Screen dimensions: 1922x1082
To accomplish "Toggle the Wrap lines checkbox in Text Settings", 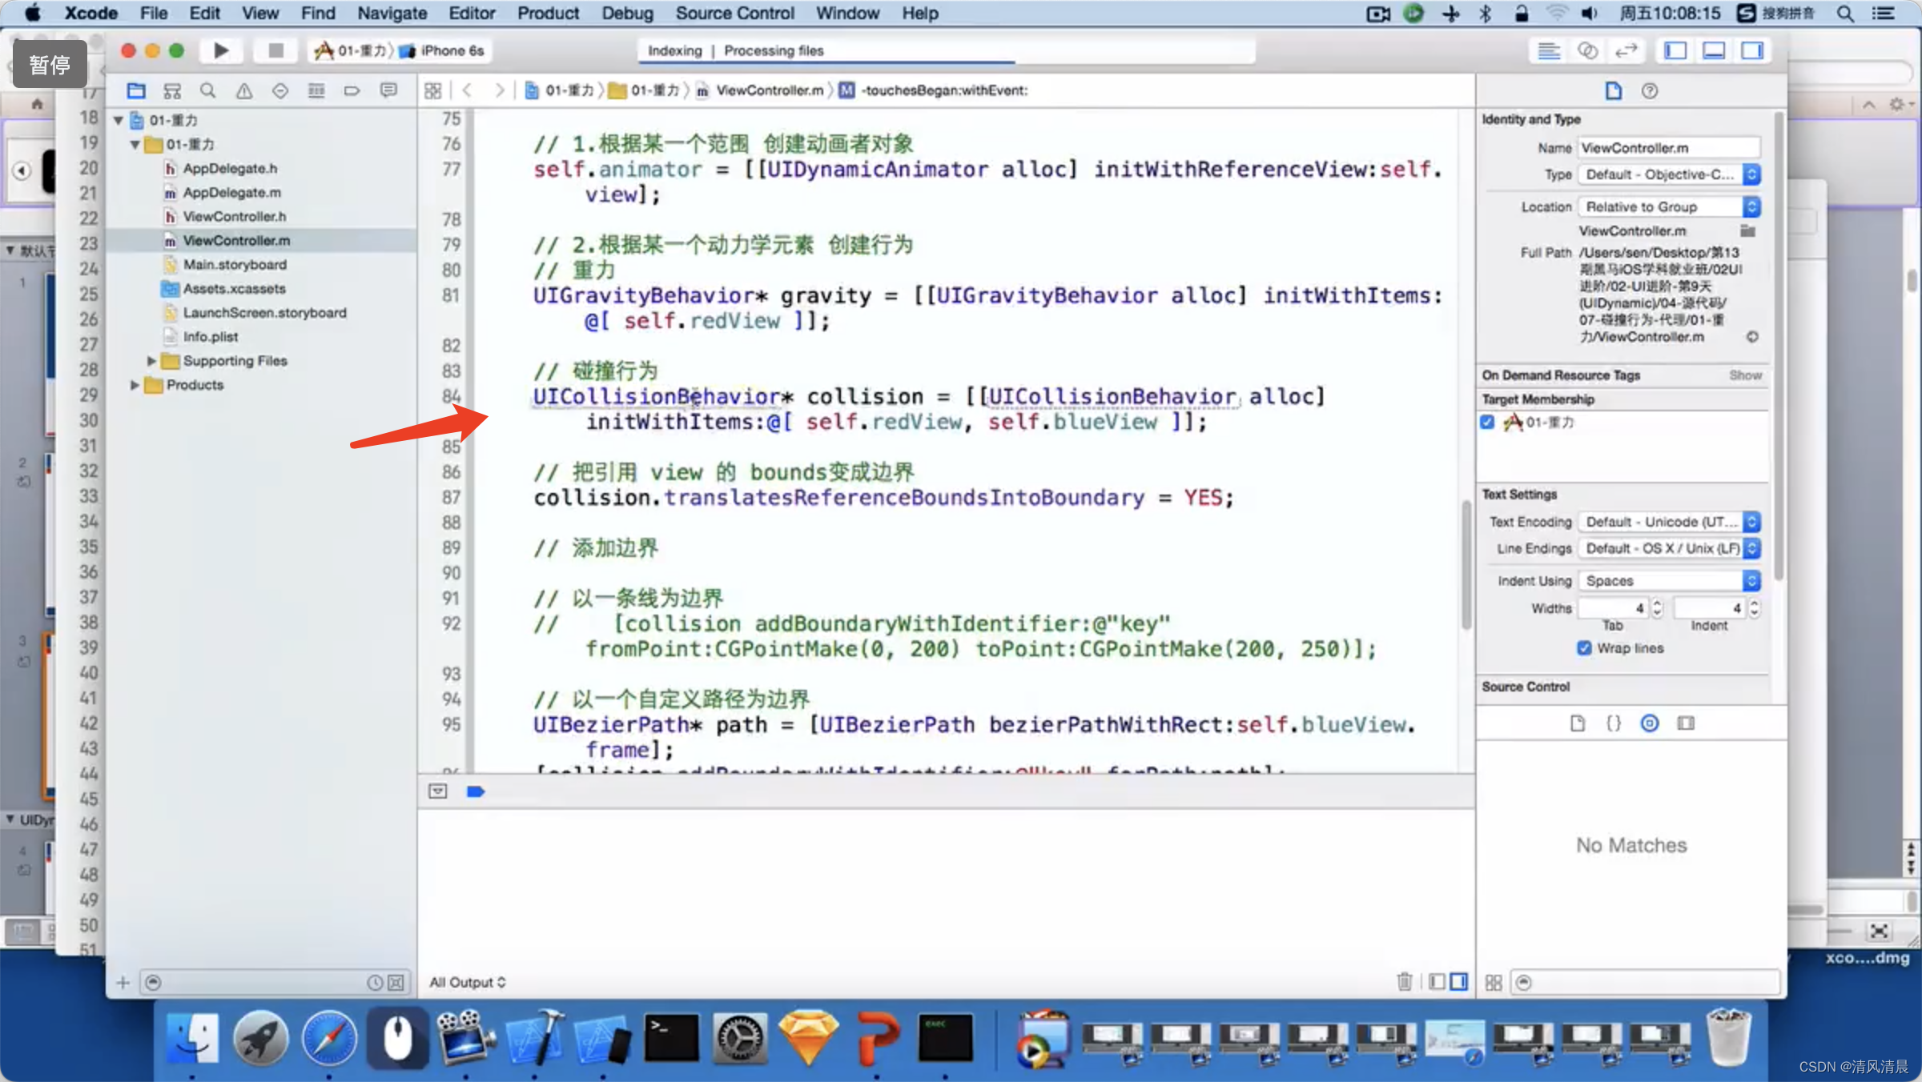I will tap(1582, 648).
